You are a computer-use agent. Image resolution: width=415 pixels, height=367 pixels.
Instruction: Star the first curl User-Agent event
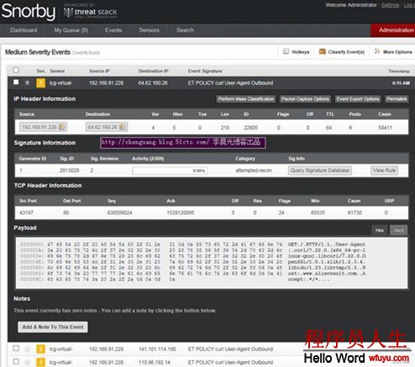[27, 83]
